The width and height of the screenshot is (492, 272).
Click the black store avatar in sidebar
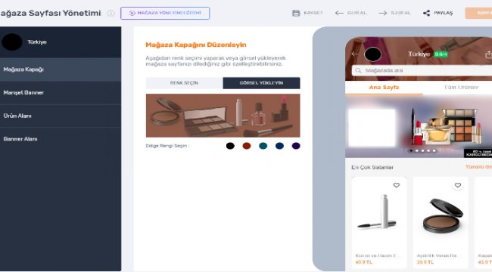point(12,42)
